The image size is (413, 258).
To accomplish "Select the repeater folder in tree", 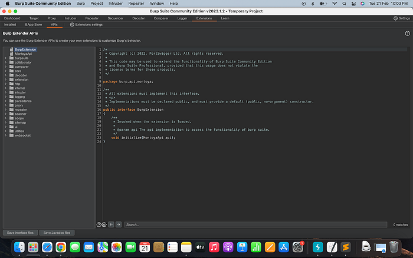I will tap(21, 110).
